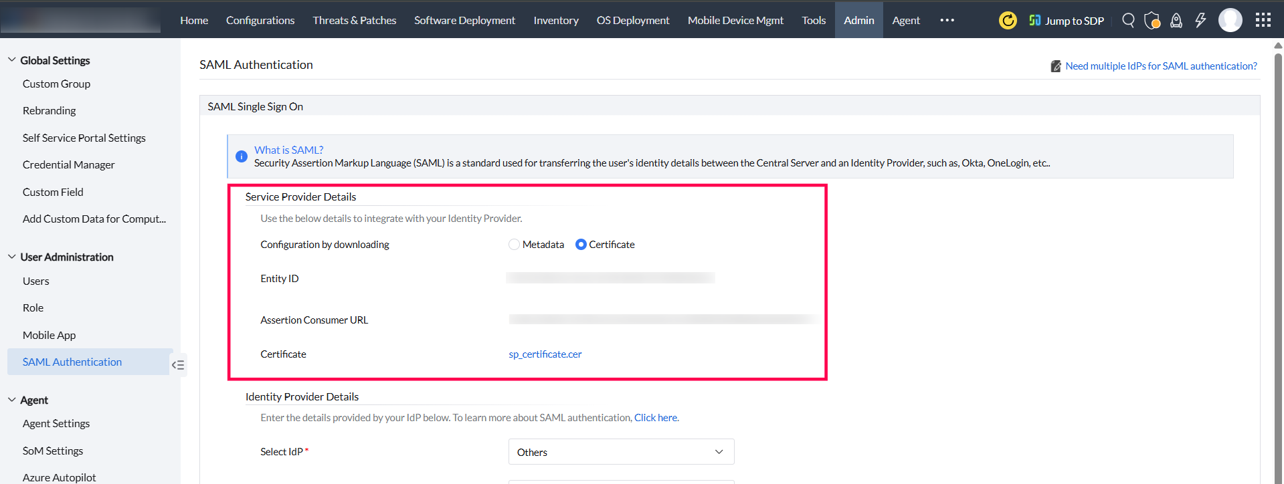This screenshot has height=484, width=1284.
Task: Open the user profile avatar
Action: (x=1230, y=21)
